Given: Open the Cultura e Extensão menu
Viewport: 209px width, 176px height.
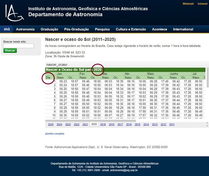Looking at the screenshot, I should tap(131, 29).
